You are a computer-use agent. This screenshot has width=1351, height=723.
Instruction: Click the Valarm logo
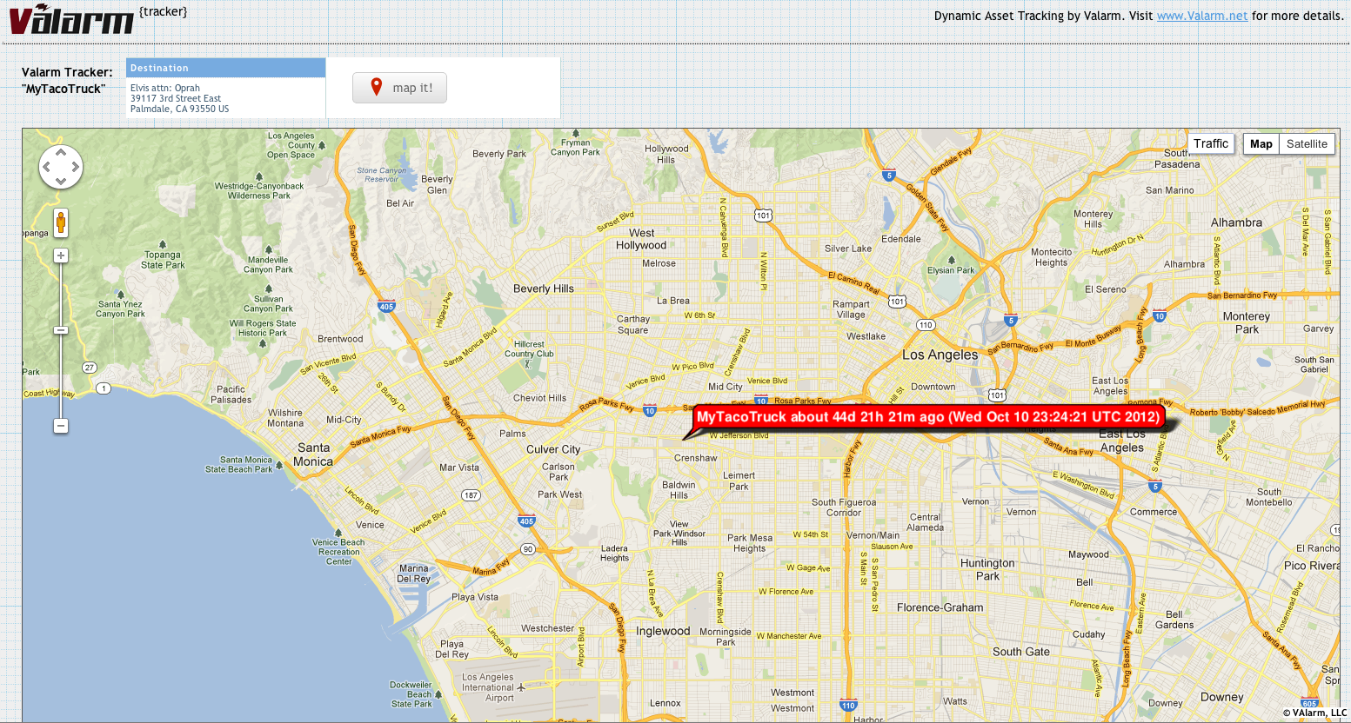[x=71, y=19]
